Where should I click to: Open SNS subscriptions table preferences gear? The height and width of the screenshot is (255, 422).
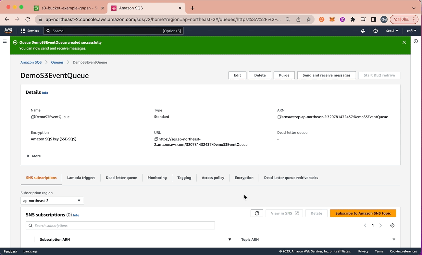(x=392, y=226)
